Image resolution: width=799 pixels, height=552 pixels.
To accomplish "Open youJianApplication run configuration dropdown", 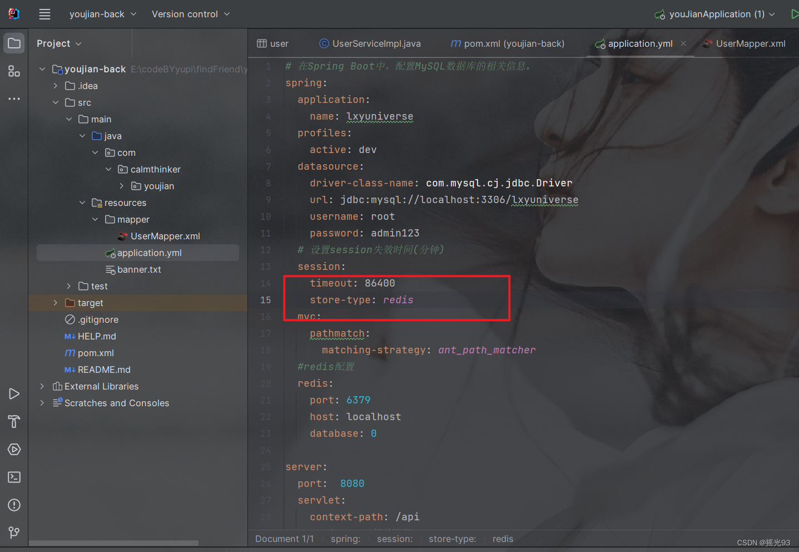I will click(x=715, y=14).
